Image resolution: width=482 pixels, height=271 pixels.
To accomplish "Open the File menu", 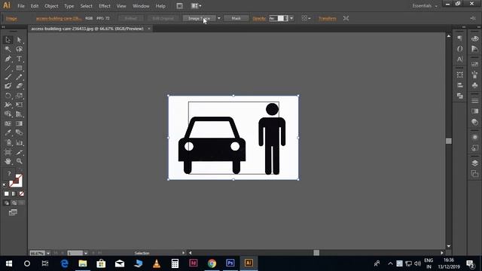I will click(21, 6).
